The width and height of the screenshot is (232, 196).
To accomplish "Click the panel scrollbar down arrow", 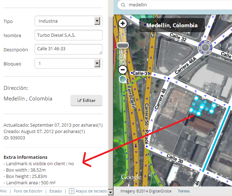I will click(111, 192).
